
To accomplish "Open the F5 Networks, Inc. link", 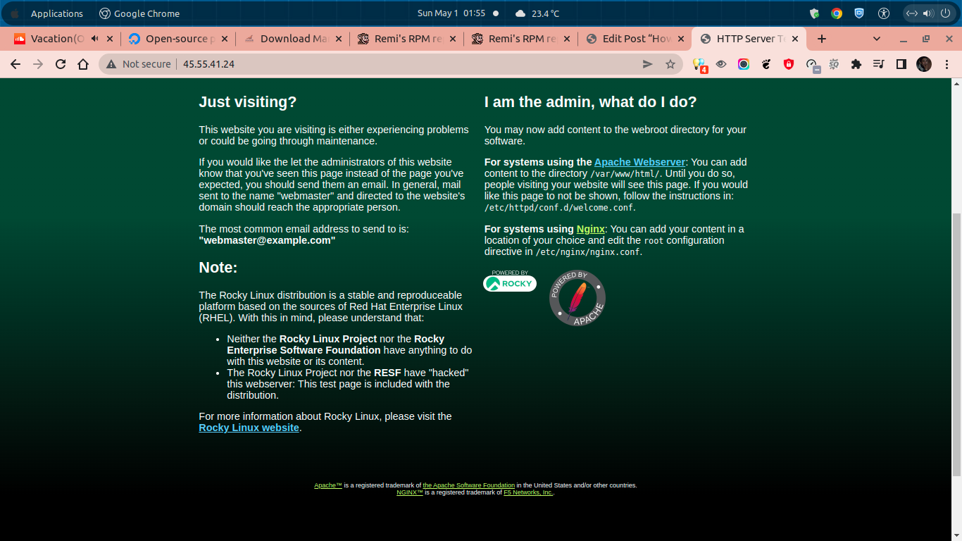I will (528, 492).
